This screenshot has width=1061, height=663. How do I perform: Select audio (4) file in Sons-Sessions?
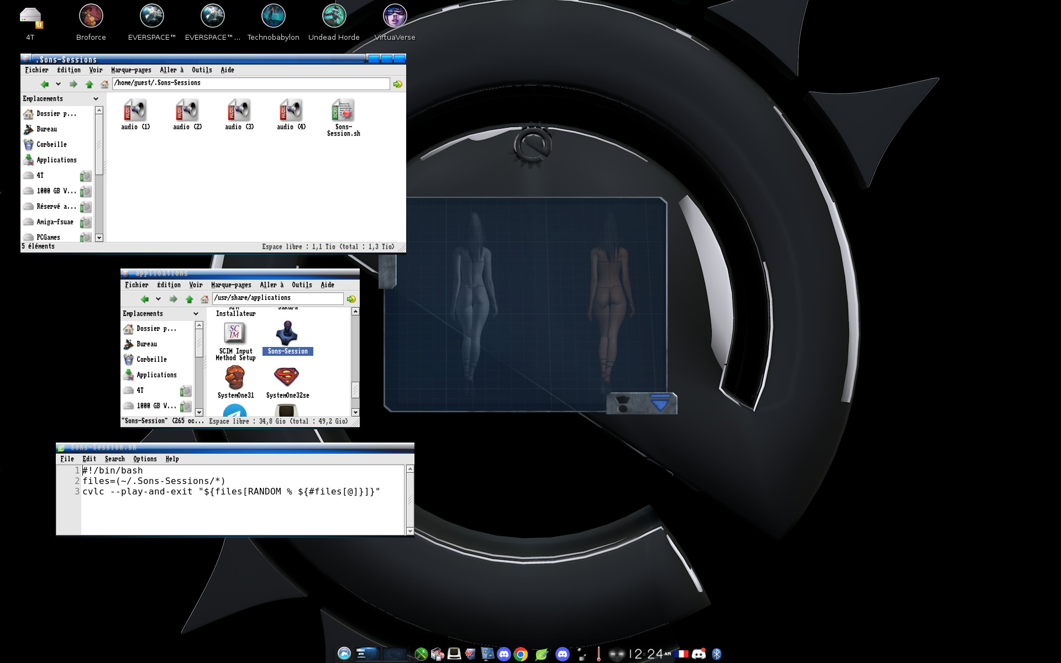click(291, 114)
